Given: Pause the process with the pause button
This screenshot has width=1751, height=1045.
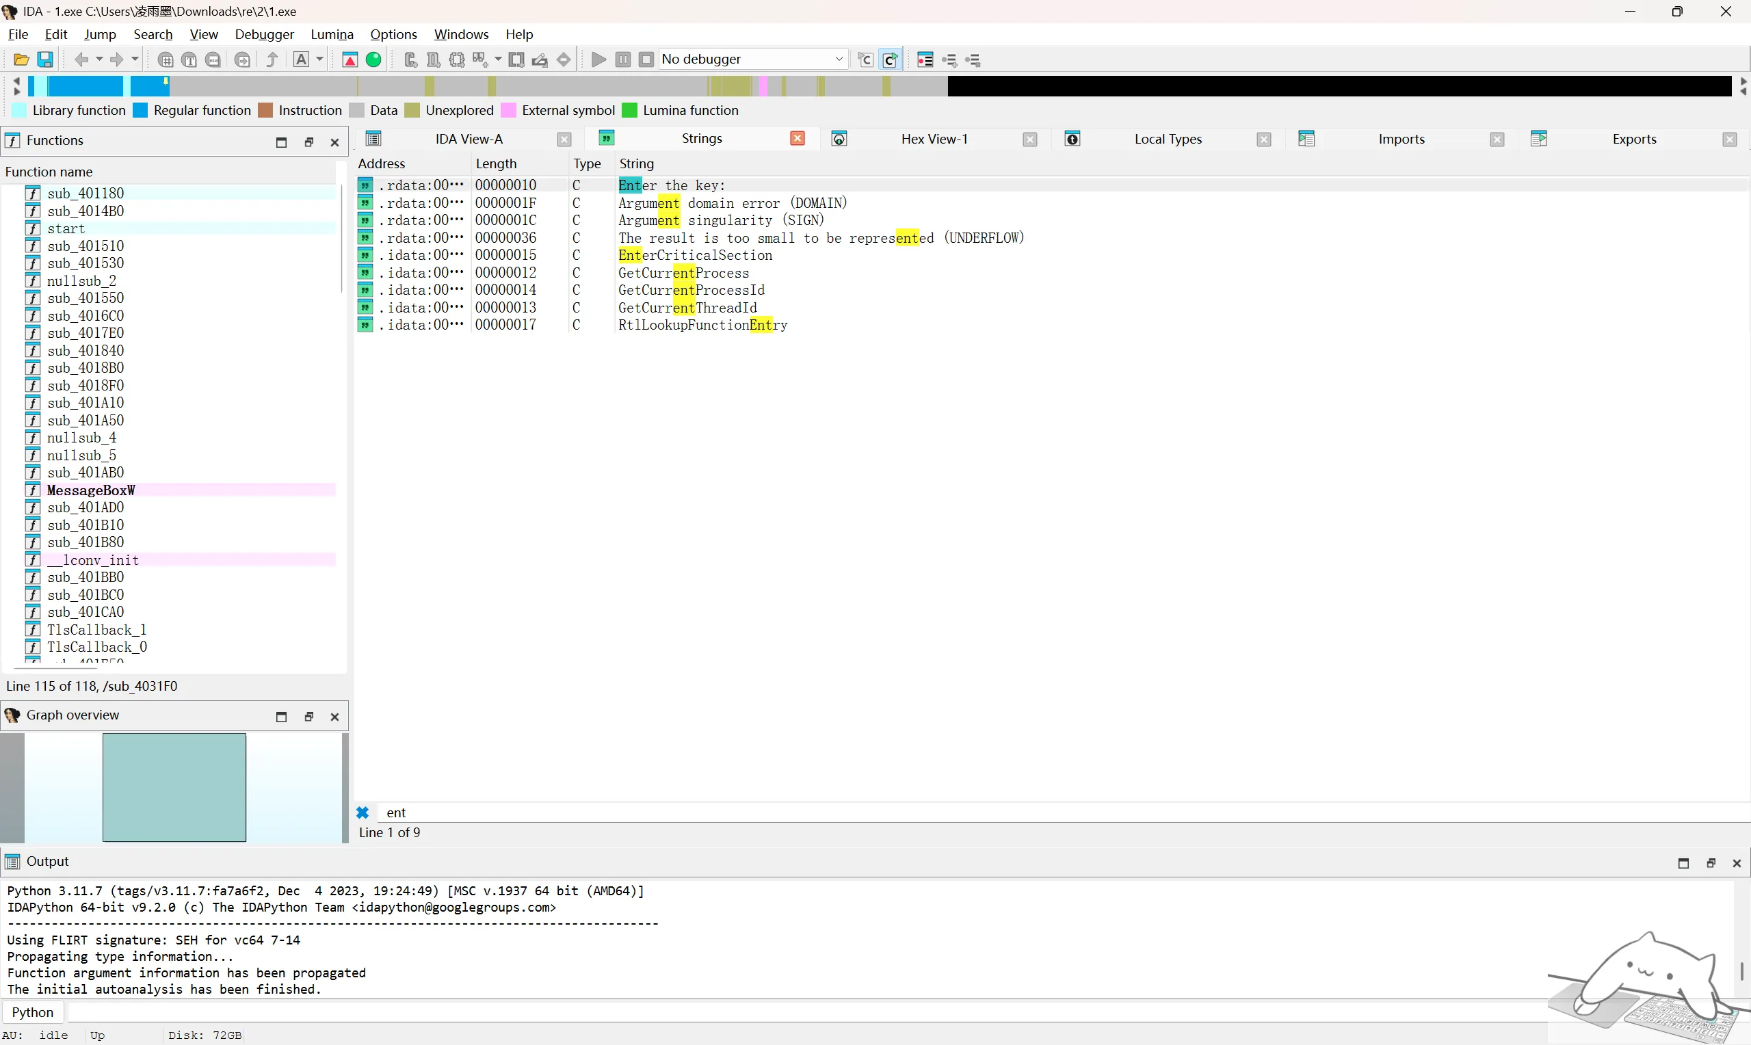Looking at the screenshot, I should pos(623,60).
